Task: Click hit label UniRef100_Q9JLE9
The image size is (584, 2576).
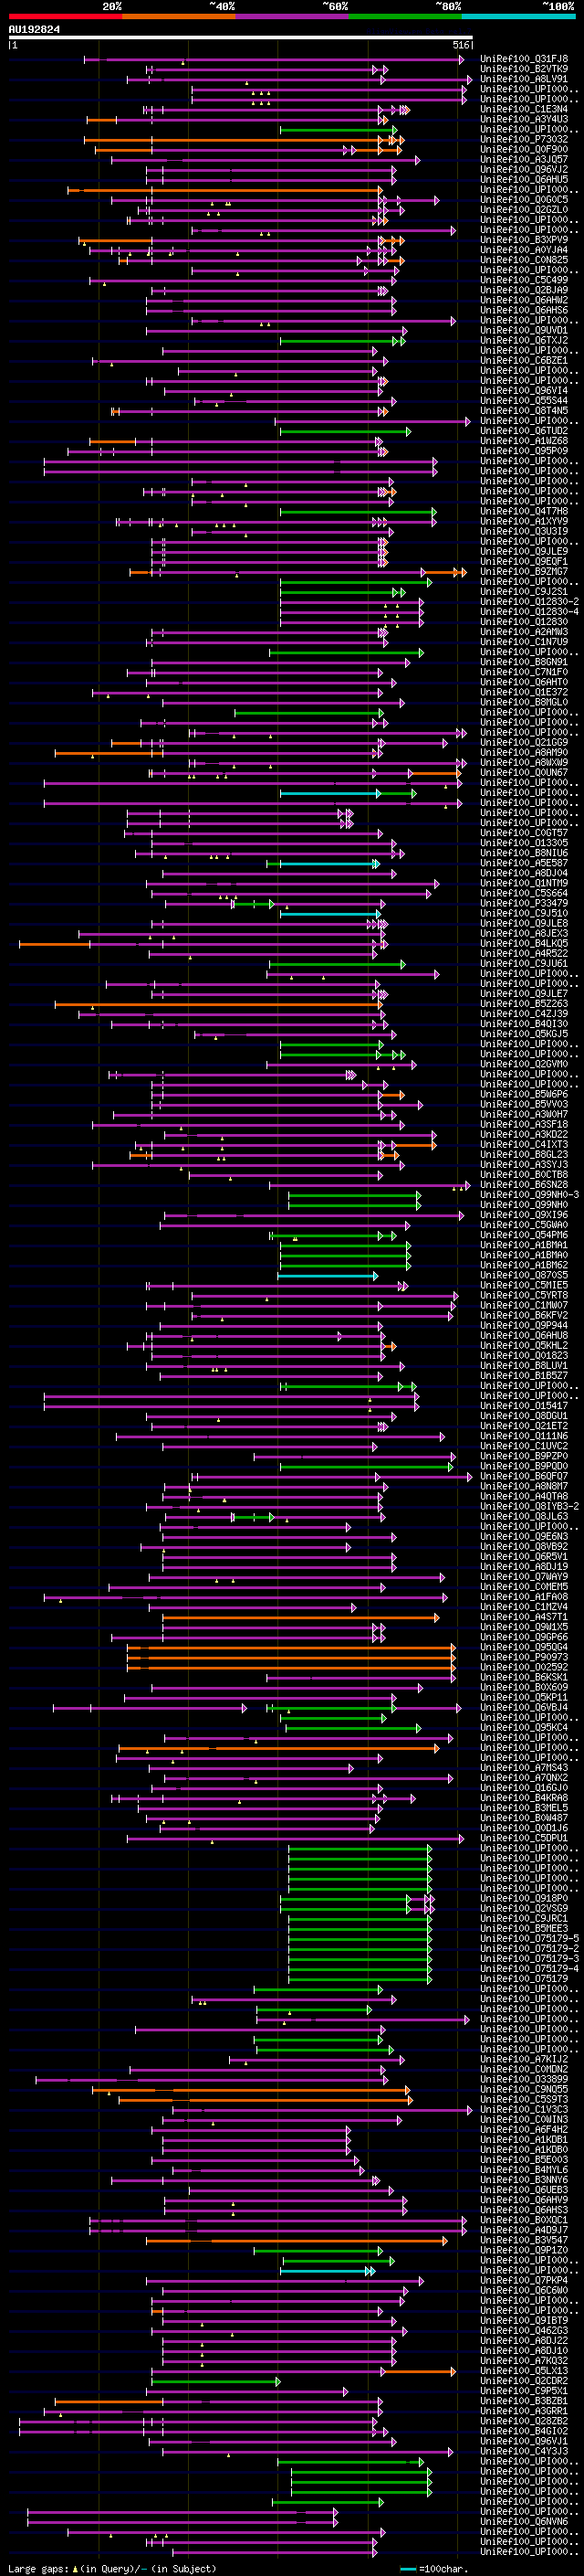Action: tap(524, 551)
